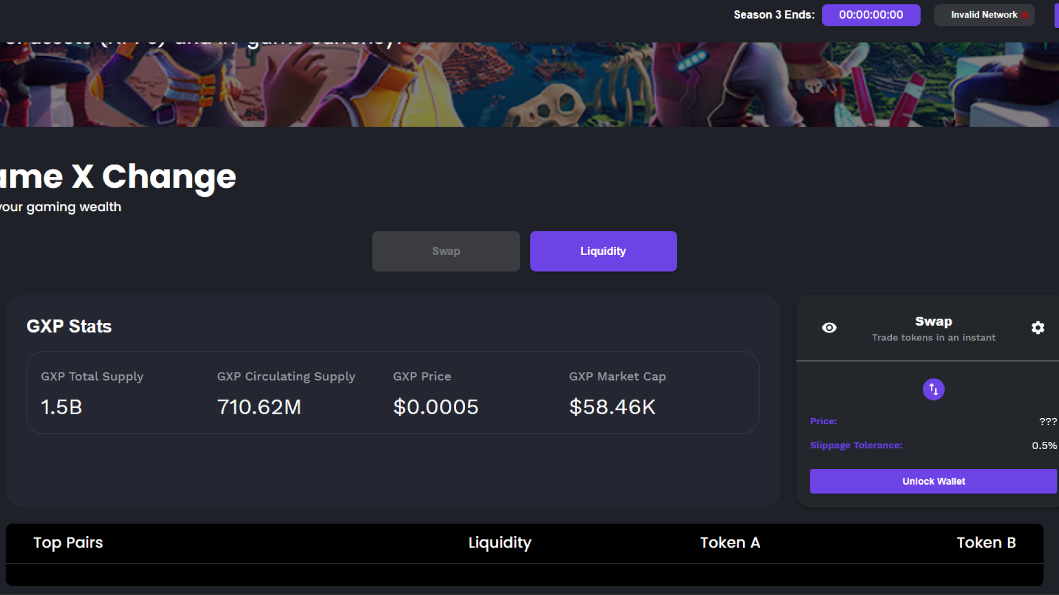Sort pairs by Liquidity column
1059x595 pixels.
pos(500,543)
